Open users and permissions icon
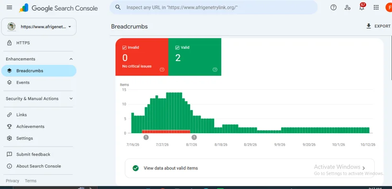 (347, 8)
